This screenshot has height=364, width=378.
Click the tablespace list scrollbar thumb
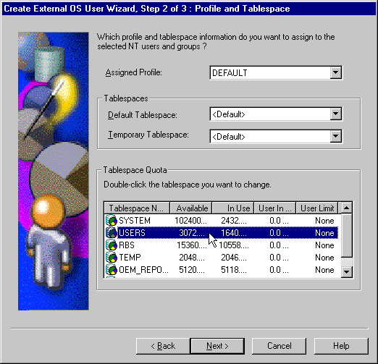click(347, 235)
